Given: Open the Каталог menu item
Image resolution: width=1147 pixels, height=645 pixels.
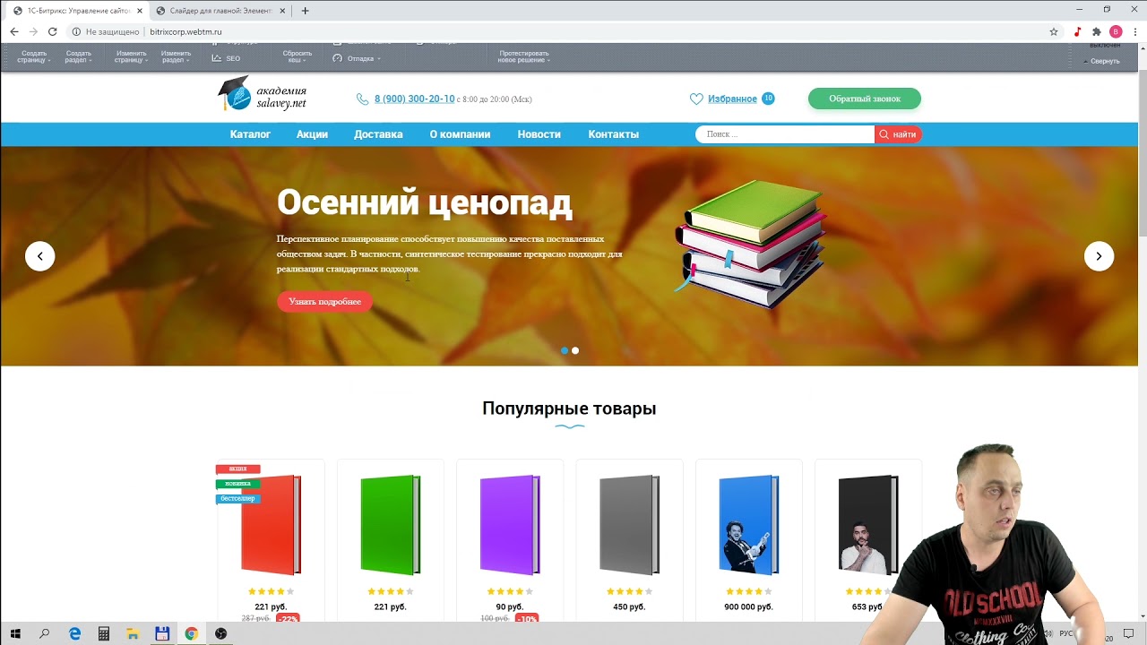Looking at the screenshot, I should (x=250, y=134).
